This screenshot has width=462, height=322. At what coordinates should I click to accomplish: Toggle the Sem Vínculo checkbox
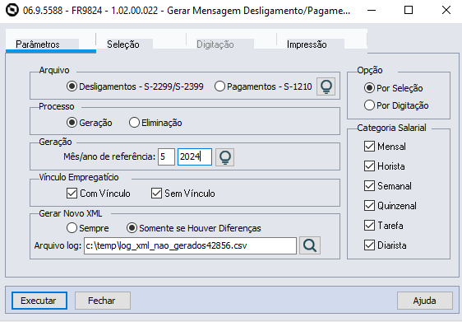183,194
